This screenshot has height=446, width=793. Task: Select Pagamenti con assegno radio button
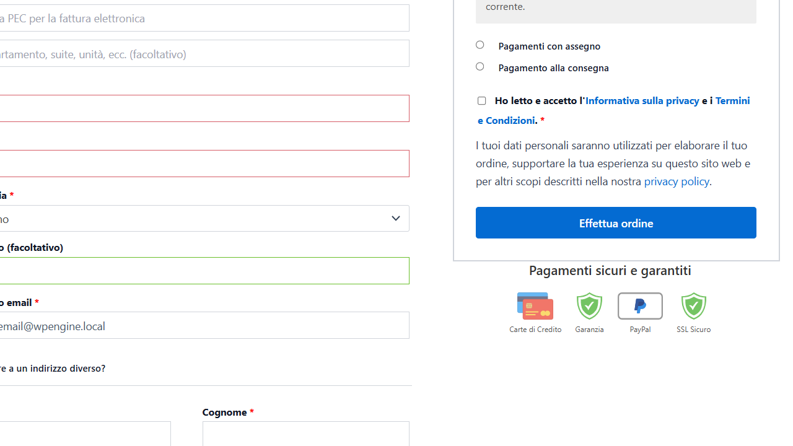click(x=480, y=45)
